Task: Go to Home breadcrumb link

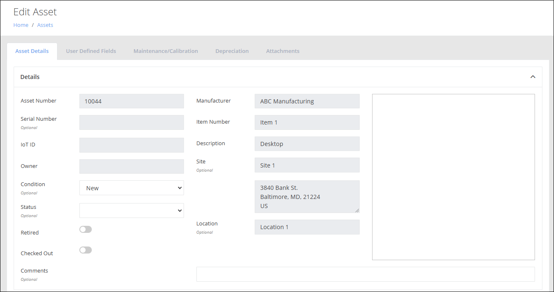Action: coord(21,25)
